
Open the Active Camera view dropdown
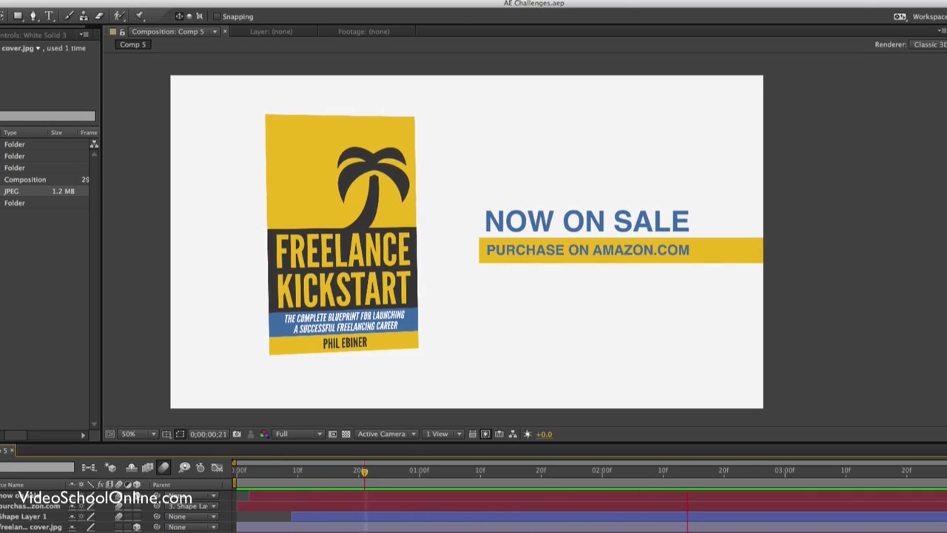click(387, 435)
